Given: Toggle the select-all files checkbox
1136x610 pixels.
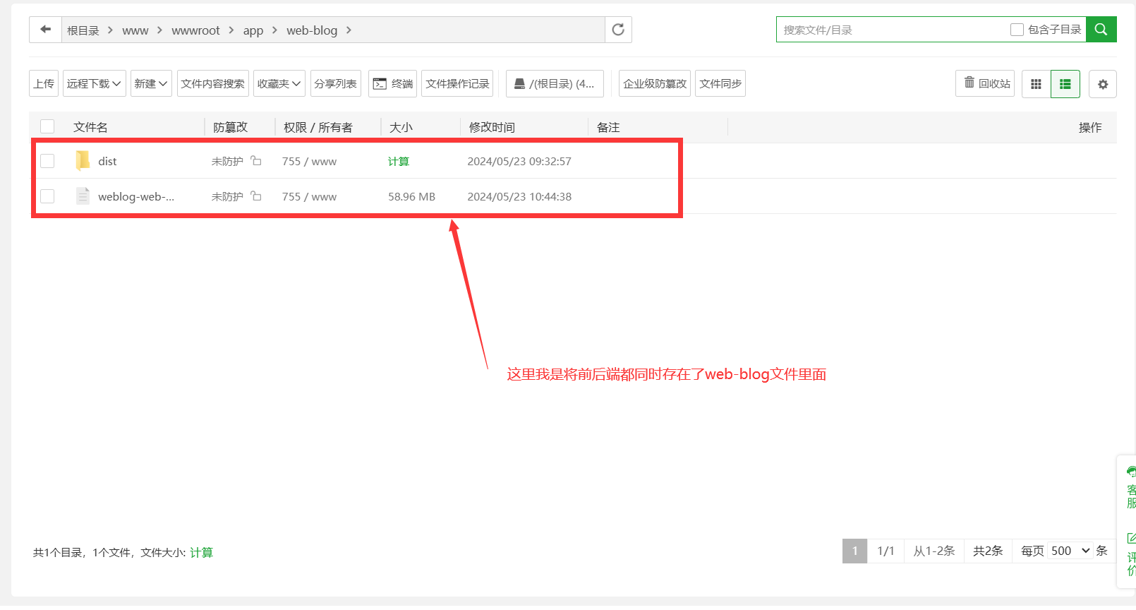Looking at the screenshot, I should click(x=47, y=126).
